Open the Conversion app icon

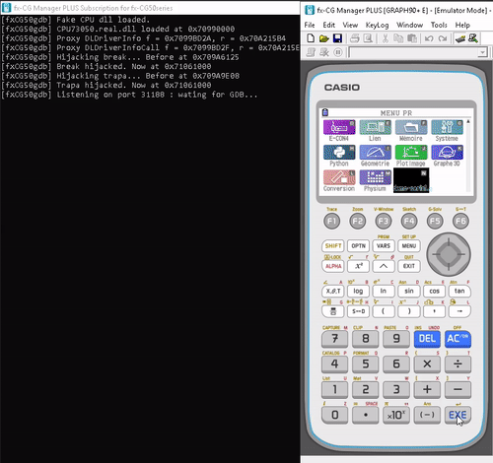(x=339, y=177)
